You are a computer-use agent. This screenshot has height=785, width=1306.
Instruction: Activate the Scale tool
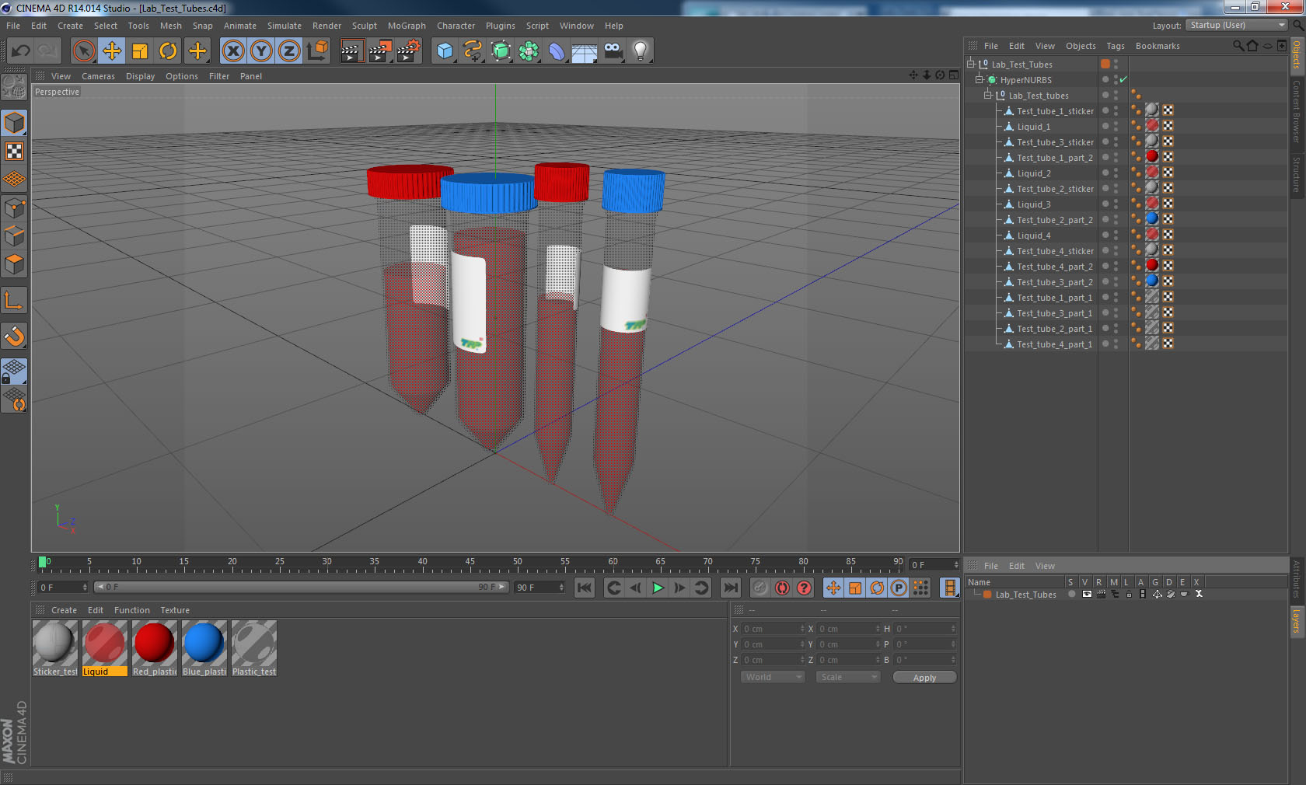click(x=140, y=51)
